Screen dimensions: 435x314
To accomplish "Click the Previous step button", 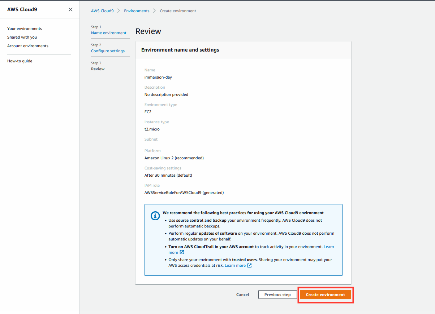I will (277, 295).
